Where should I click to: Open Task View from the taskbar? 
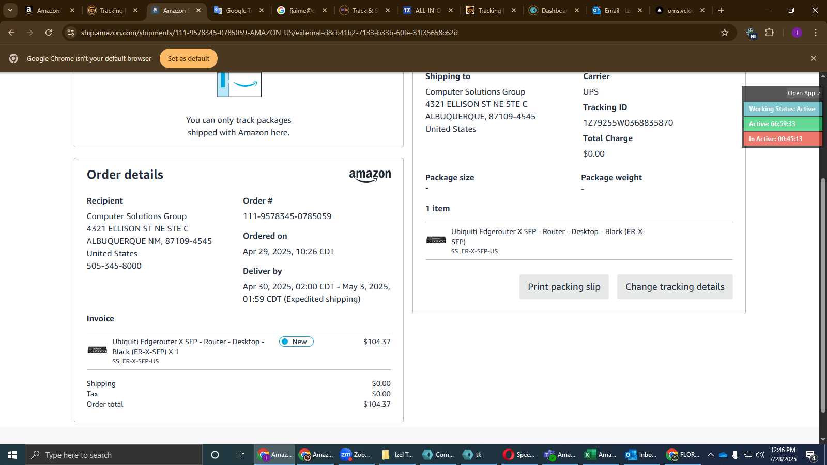[x=240, y=455]
